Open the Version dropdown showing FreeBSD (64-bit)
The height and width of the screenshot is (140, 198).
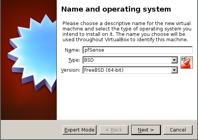click(130, 70)
